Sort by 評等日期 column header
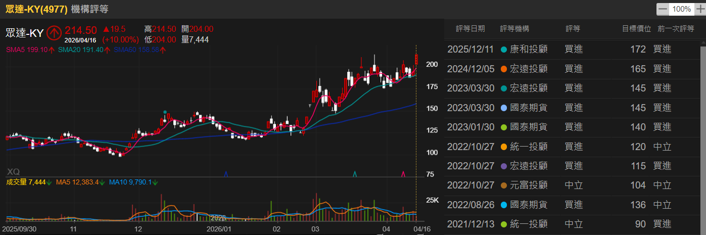 pyautogui.click(x=470, y=29)
